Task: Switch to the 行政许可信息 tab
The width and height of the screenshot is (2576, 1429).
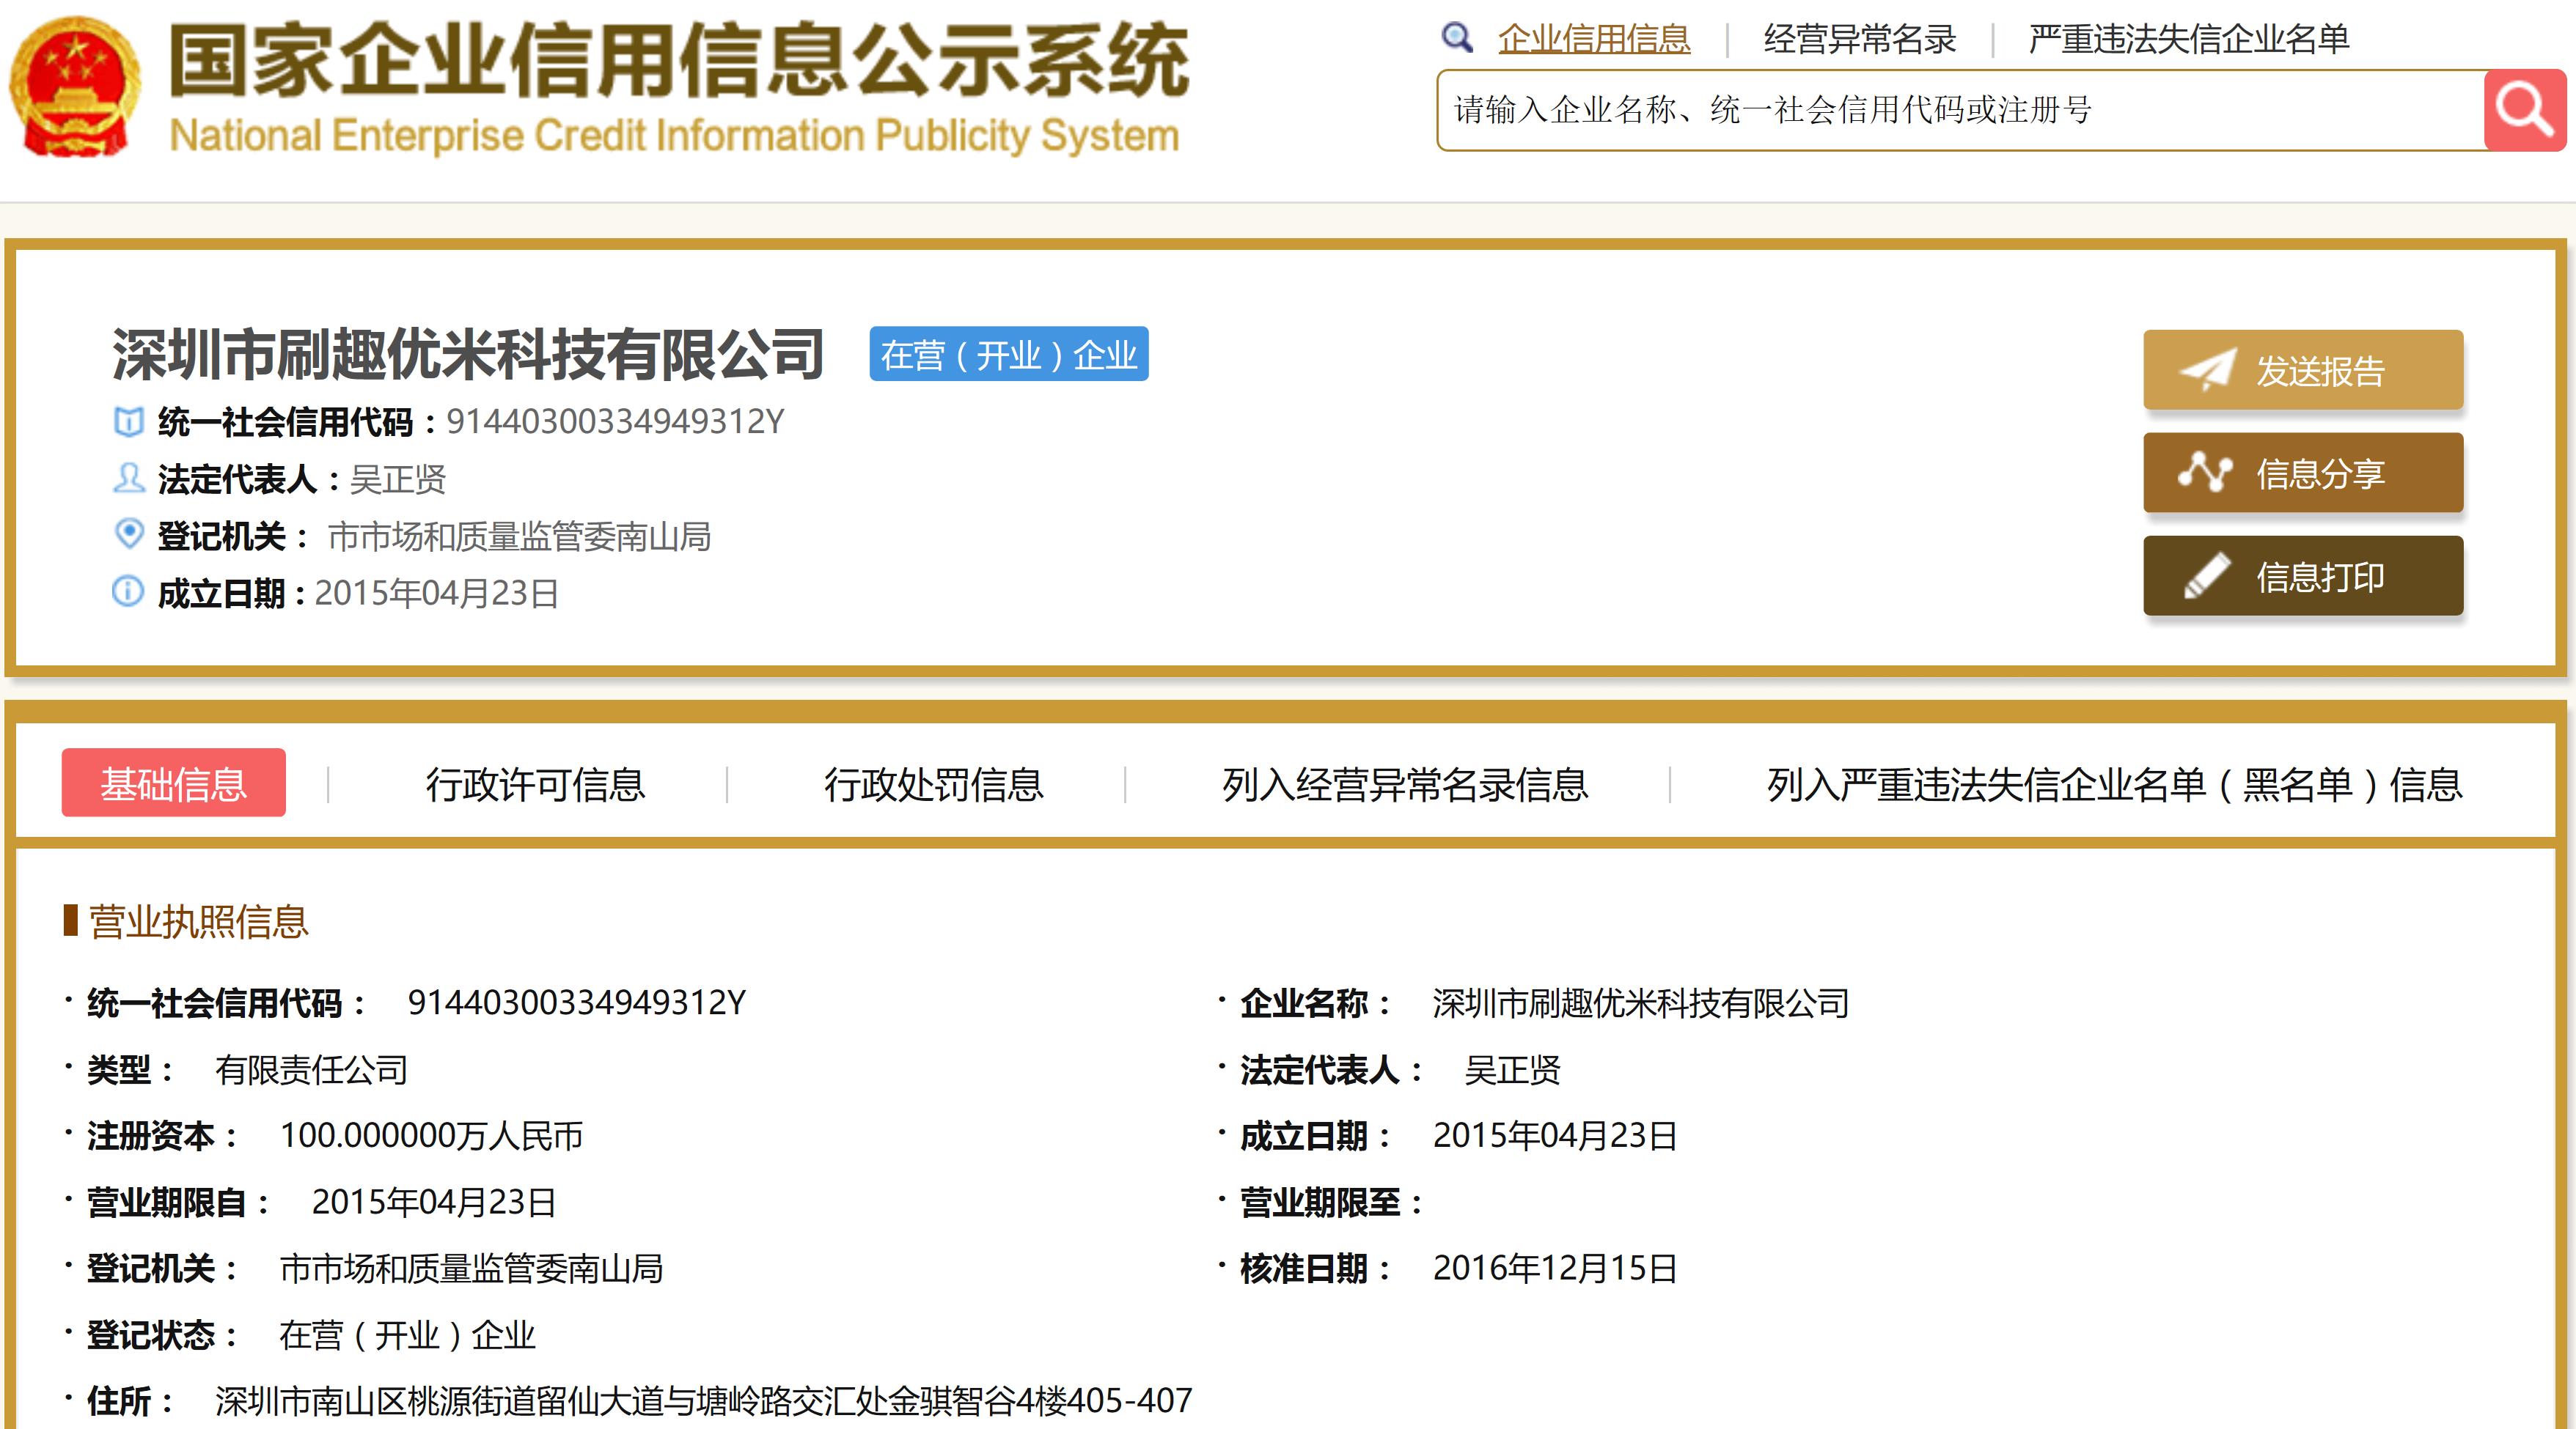Action: tap(536, 784)
